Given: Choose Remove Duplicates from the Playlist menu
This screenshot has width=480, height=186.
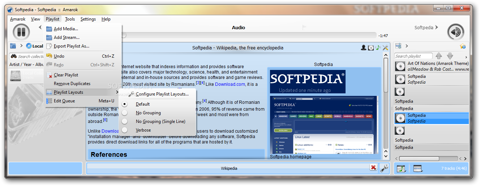Looking at the screenshot, I should click(83, 84).
